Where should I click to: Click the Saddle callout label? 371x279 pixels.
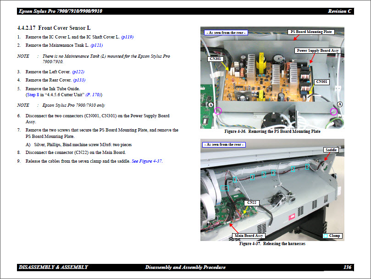pos(331,150)
